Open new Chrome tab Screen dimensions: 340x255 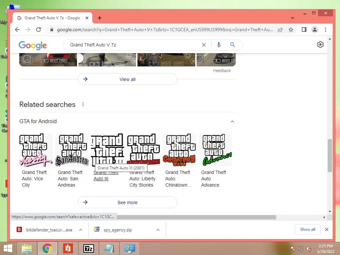(100, 18)
